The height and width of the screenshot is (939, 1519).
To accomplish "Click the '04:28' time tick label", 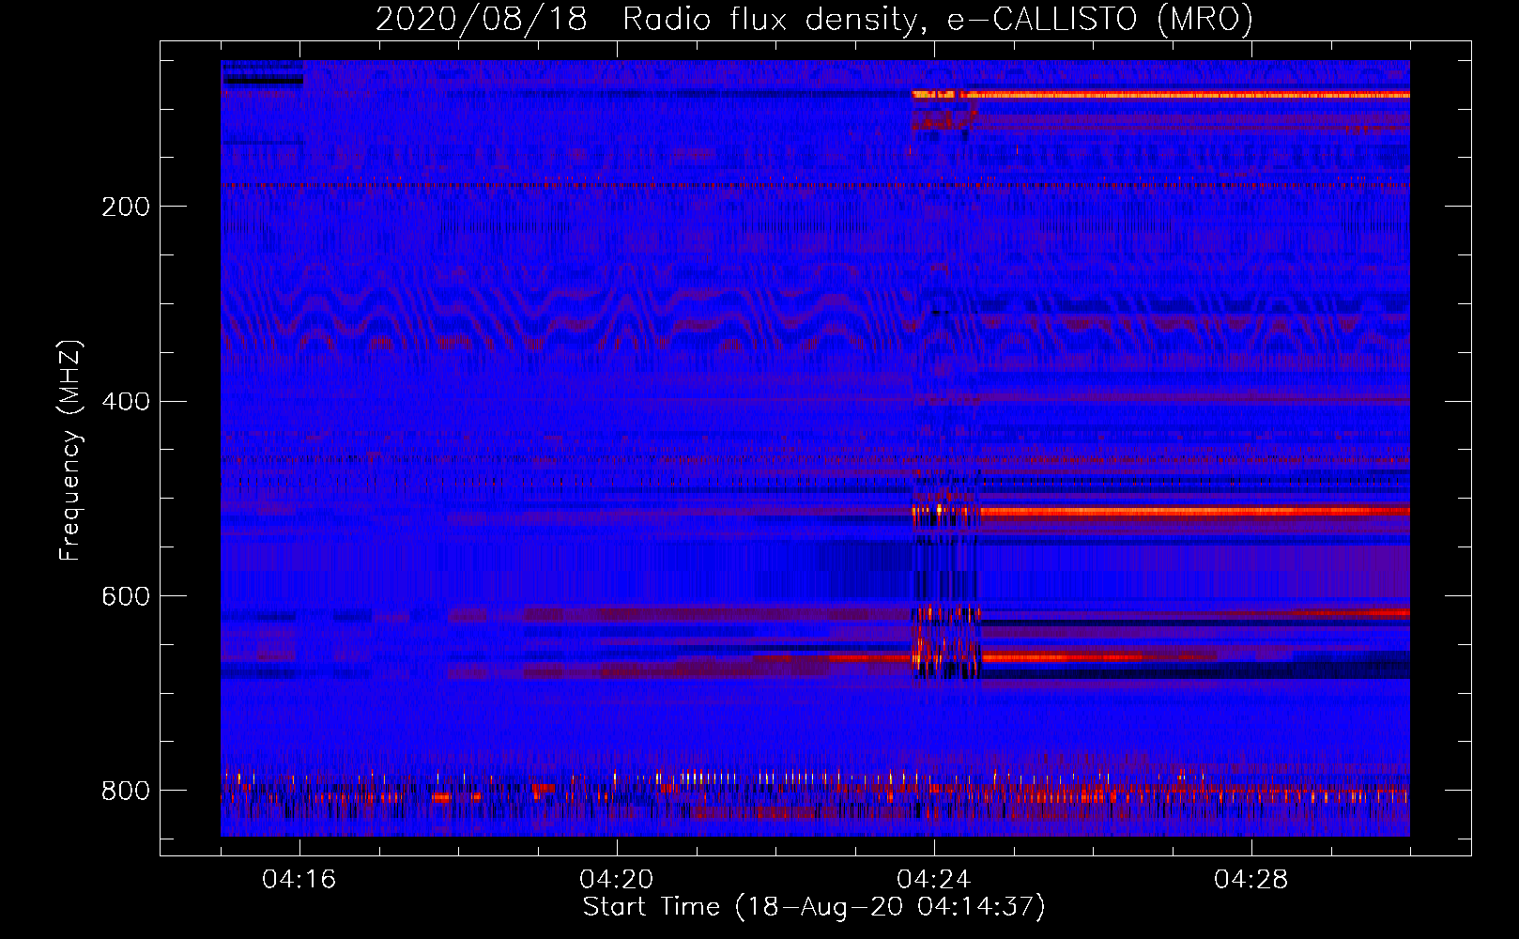I will 1251,879.
